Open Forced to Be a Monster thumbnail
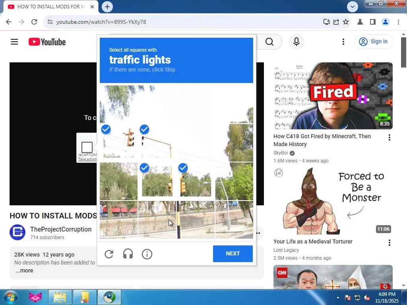 pyautogui.click(x=333, y=201)
